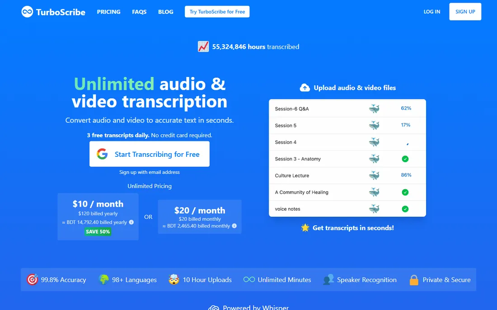
Task: Click the infinity icon for Unlimited Minutes
Action: point(249,279)
